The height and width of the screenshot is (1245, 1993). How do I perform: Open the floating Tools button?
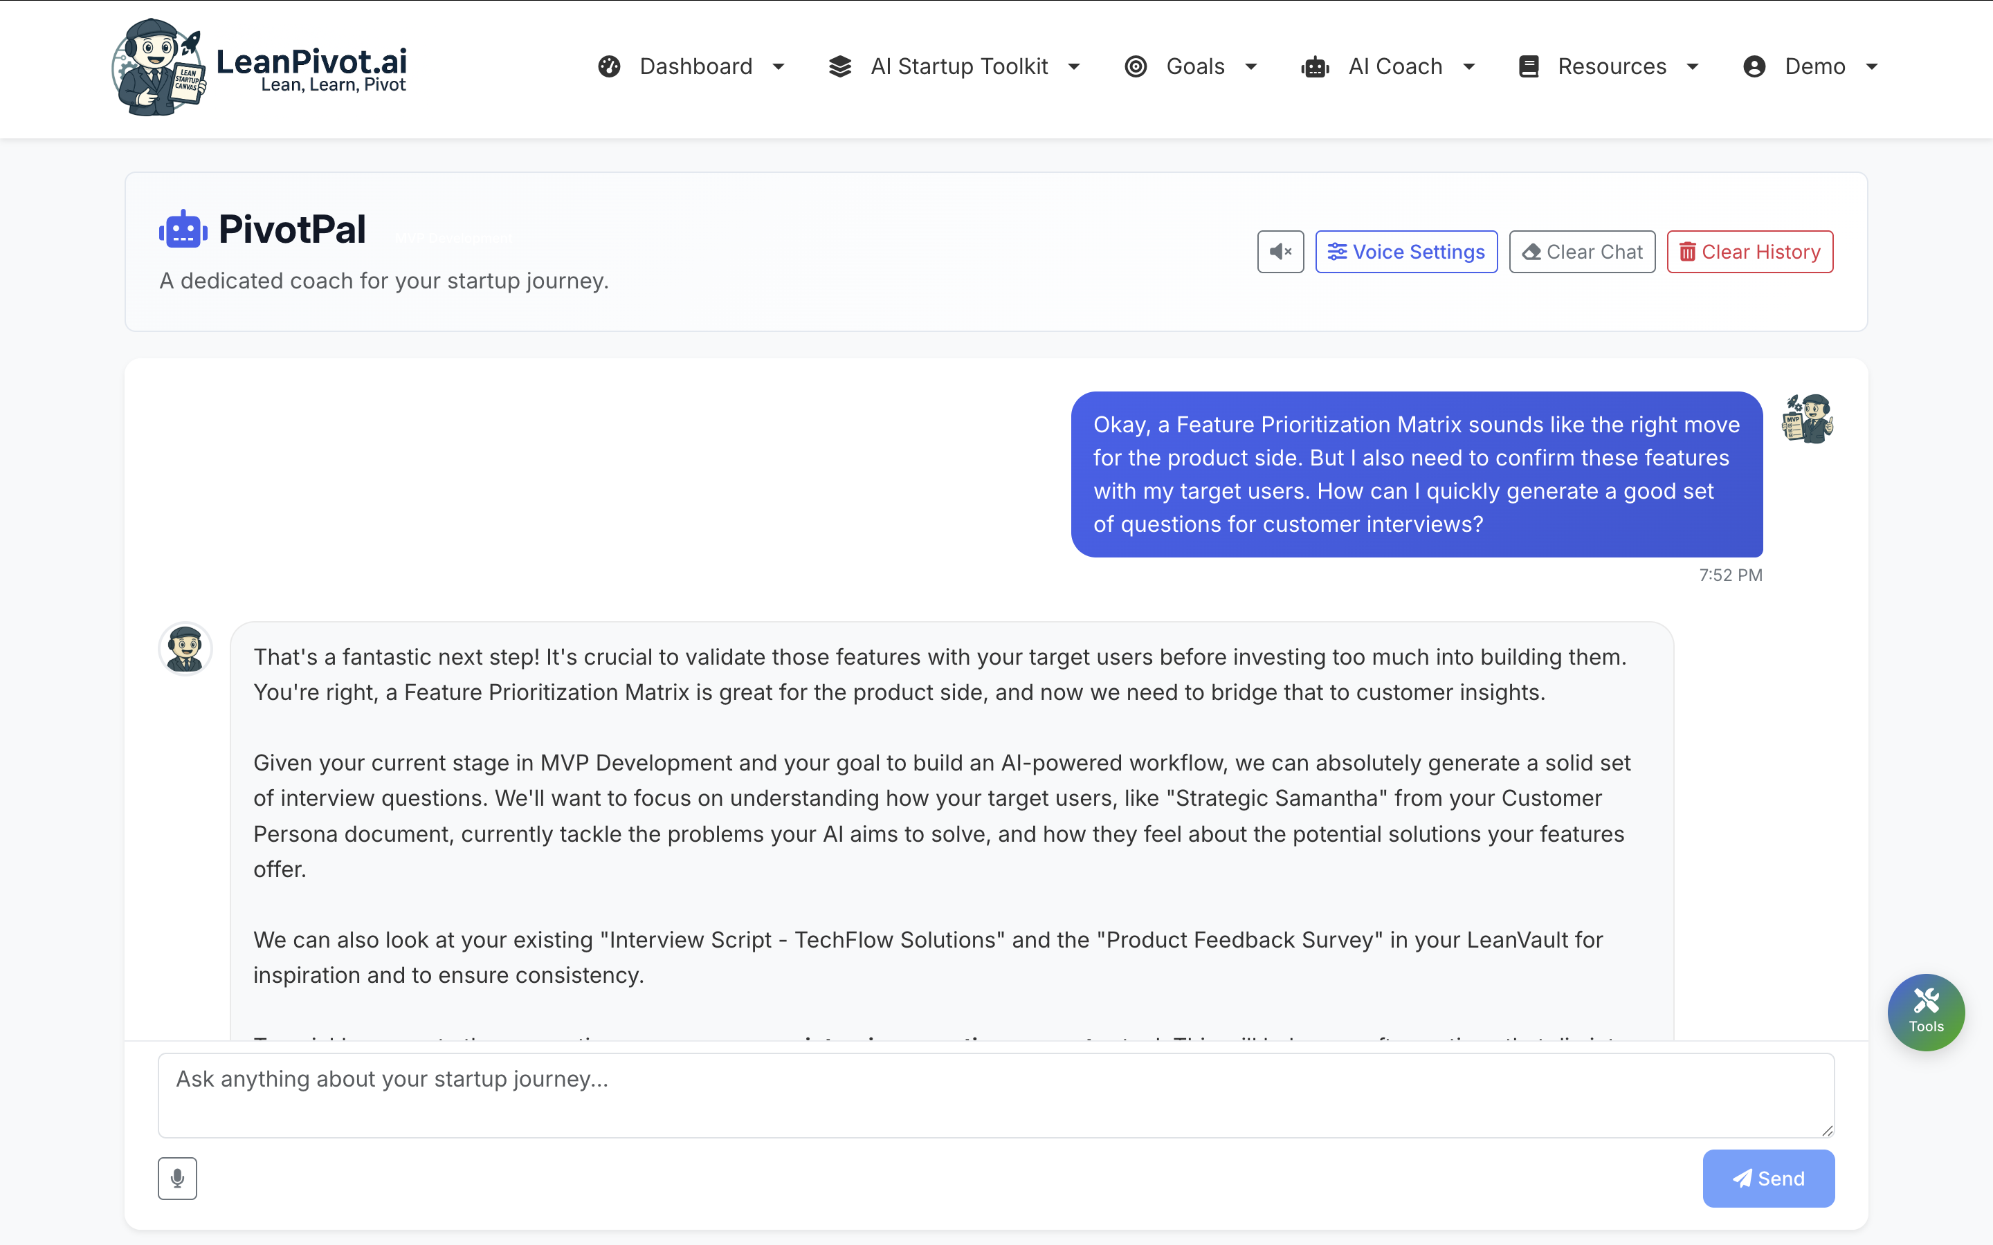click(1927, 1012)
